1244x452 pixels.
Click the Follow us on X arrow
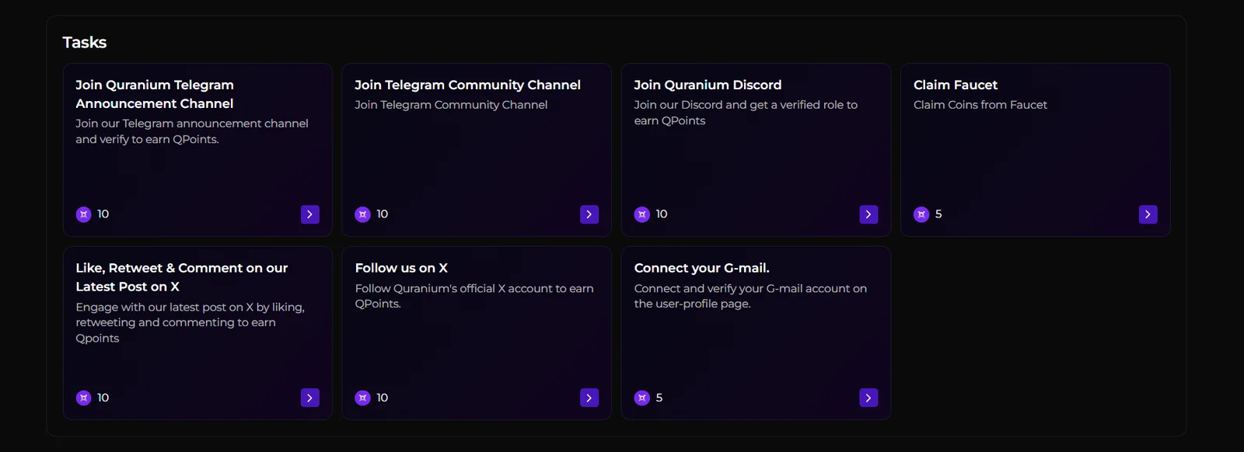point(589,398)
